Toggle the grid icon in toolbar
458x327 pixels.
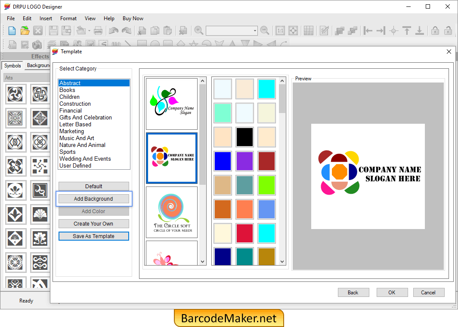pyautogui.click(x=309, y=31)
